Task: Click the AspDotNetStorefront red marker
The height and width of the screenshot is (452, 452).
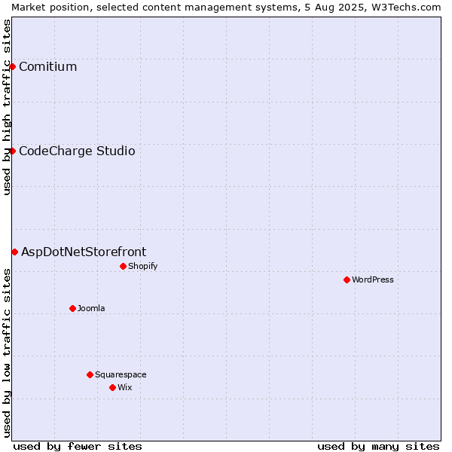Action: coord(15,252)
